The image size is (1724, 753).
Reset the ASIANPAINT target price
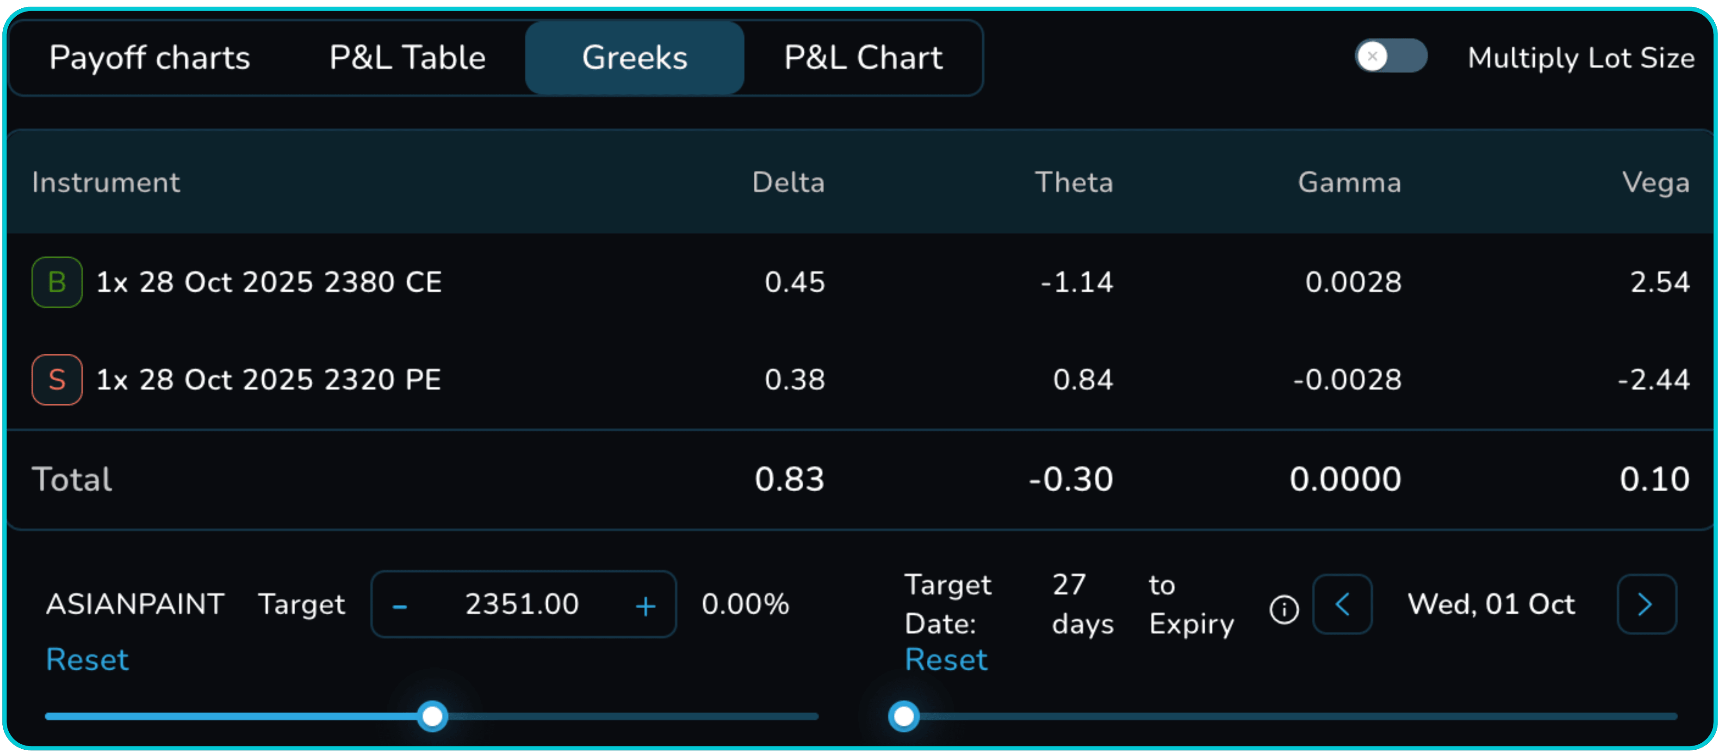[x=87, y=660]
